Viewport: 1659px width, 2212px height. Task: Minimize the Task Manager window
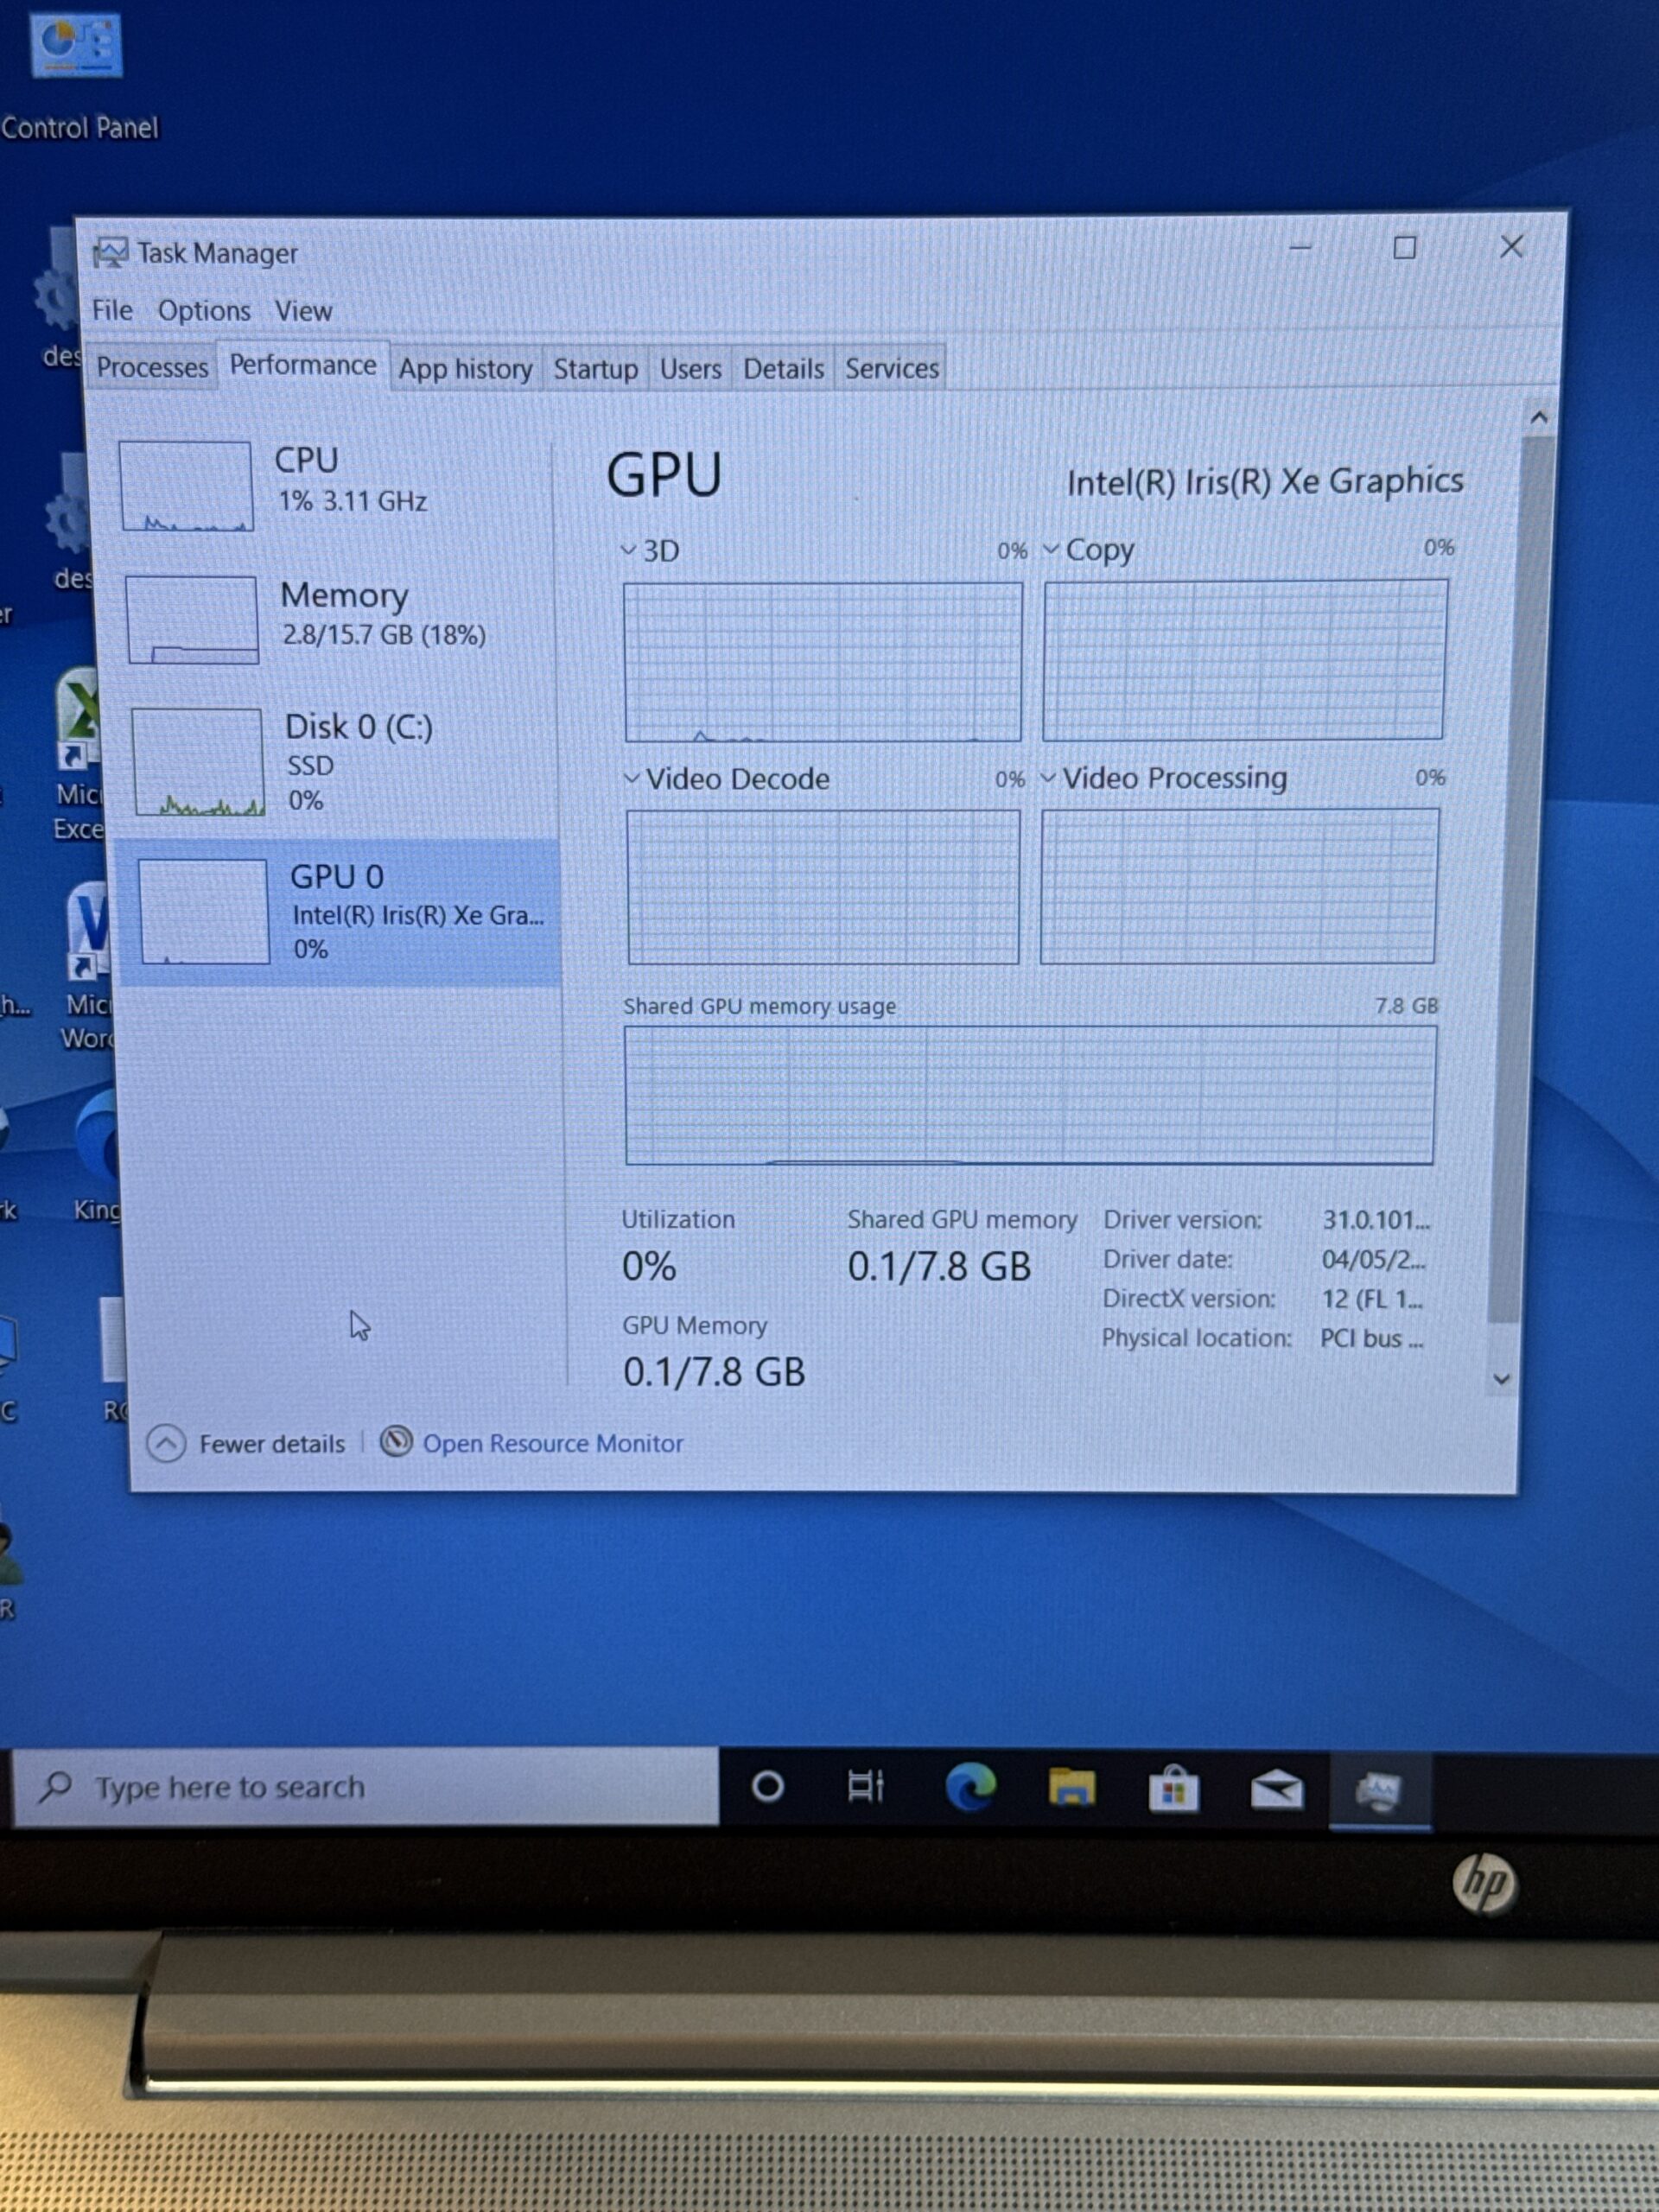click(1300, 246)
